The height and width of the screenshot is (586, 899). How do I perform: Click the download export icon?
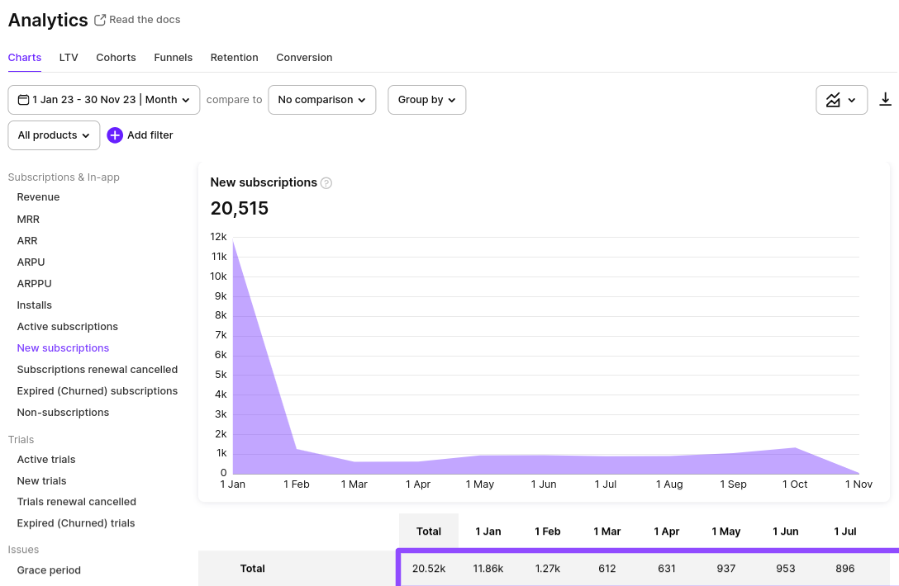pos(885,99)
